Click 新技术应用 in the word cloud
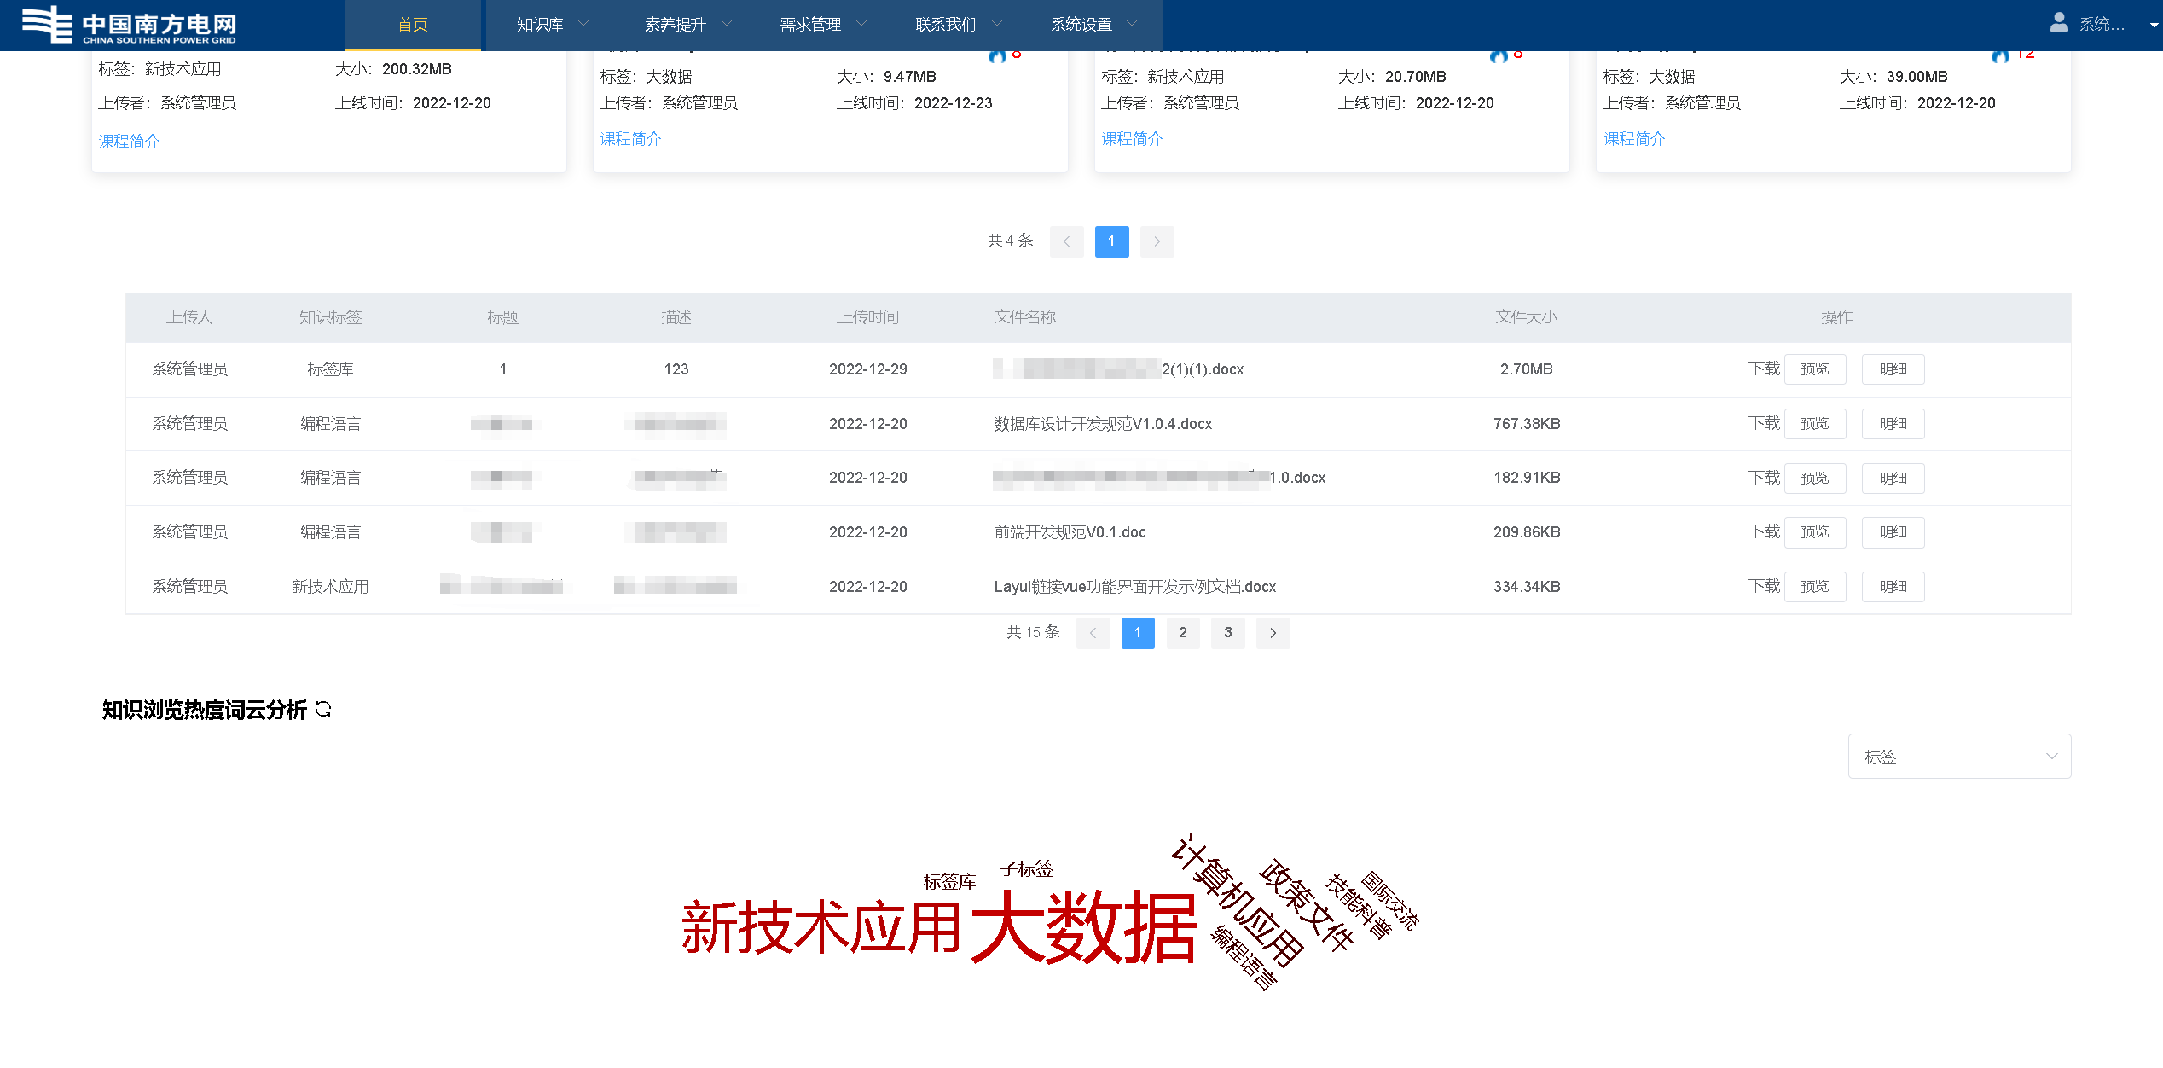Screen dimensions: 2163x1068 (821, 927)
